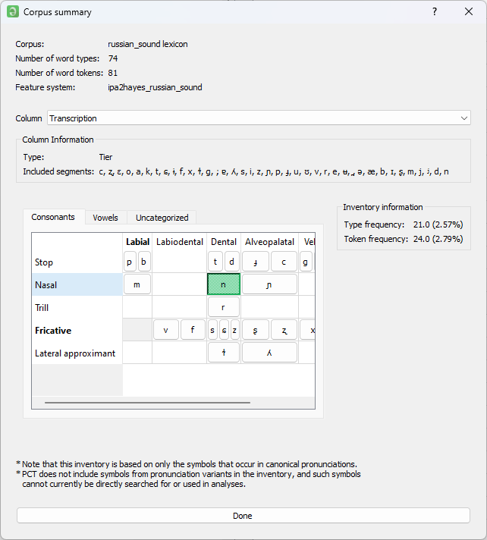Click the Alveopalatal column header
Screen dimensions: 487x540
click(270, 242)
